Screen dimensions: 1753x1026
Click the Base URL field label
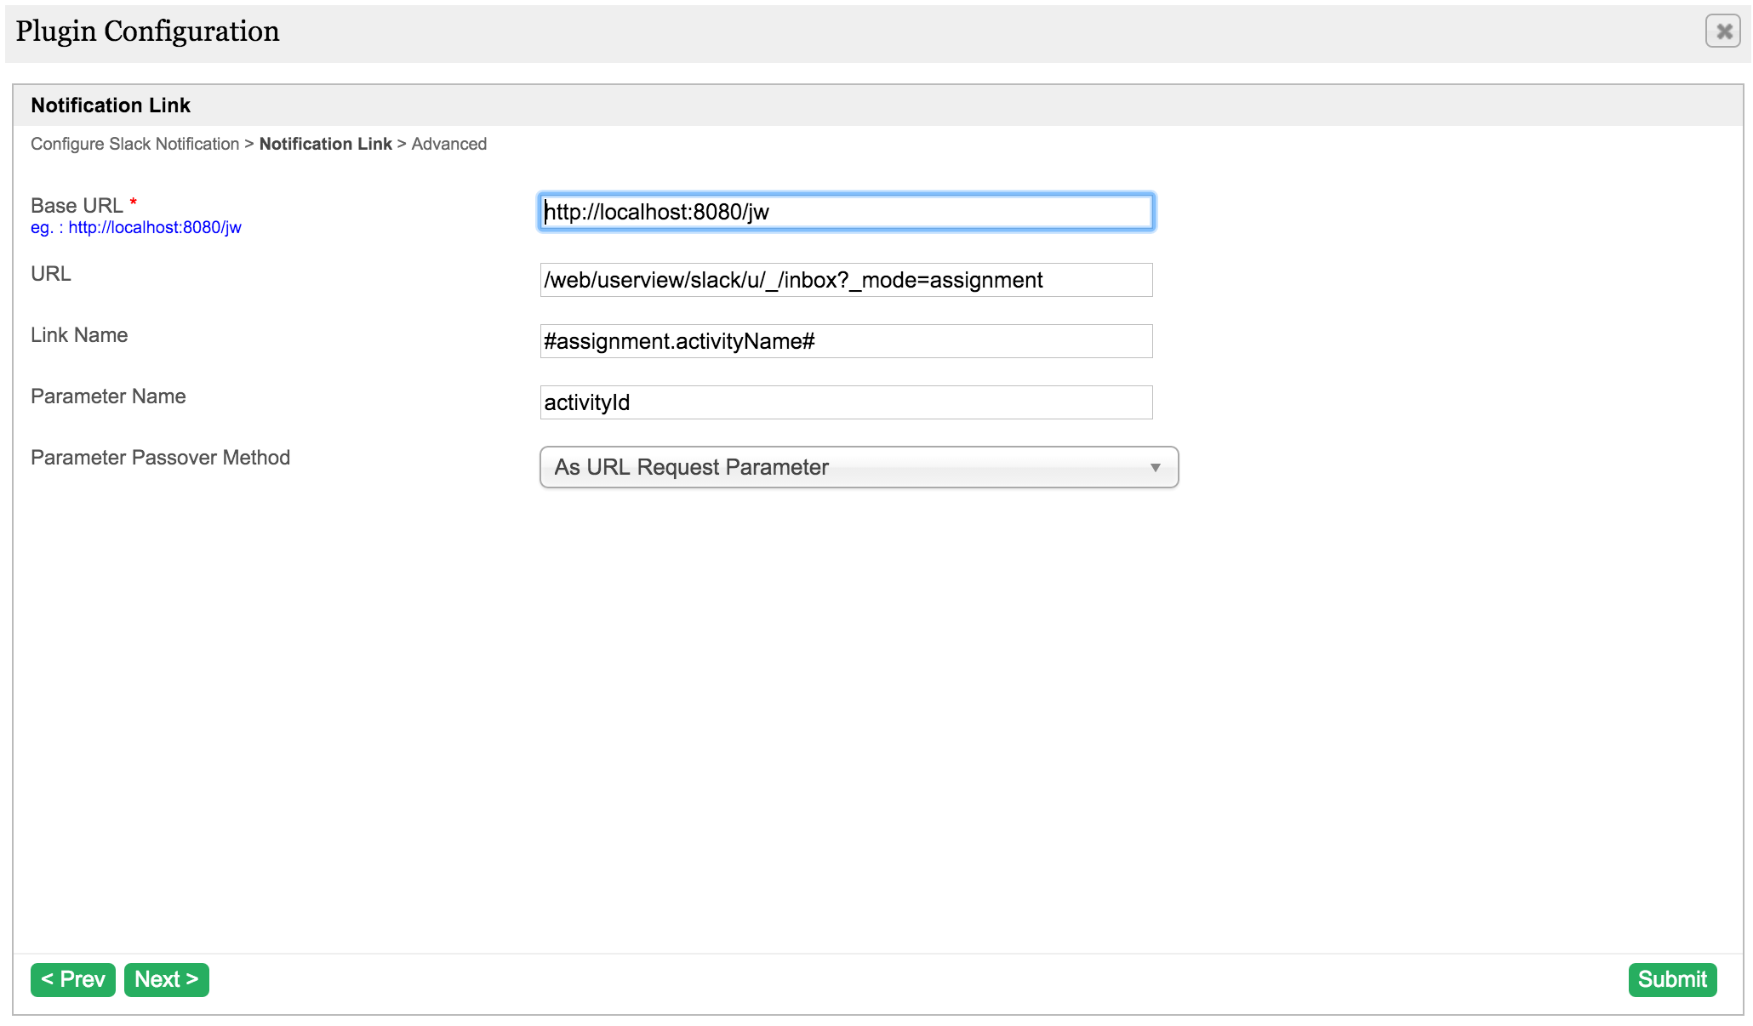[77, 205]
